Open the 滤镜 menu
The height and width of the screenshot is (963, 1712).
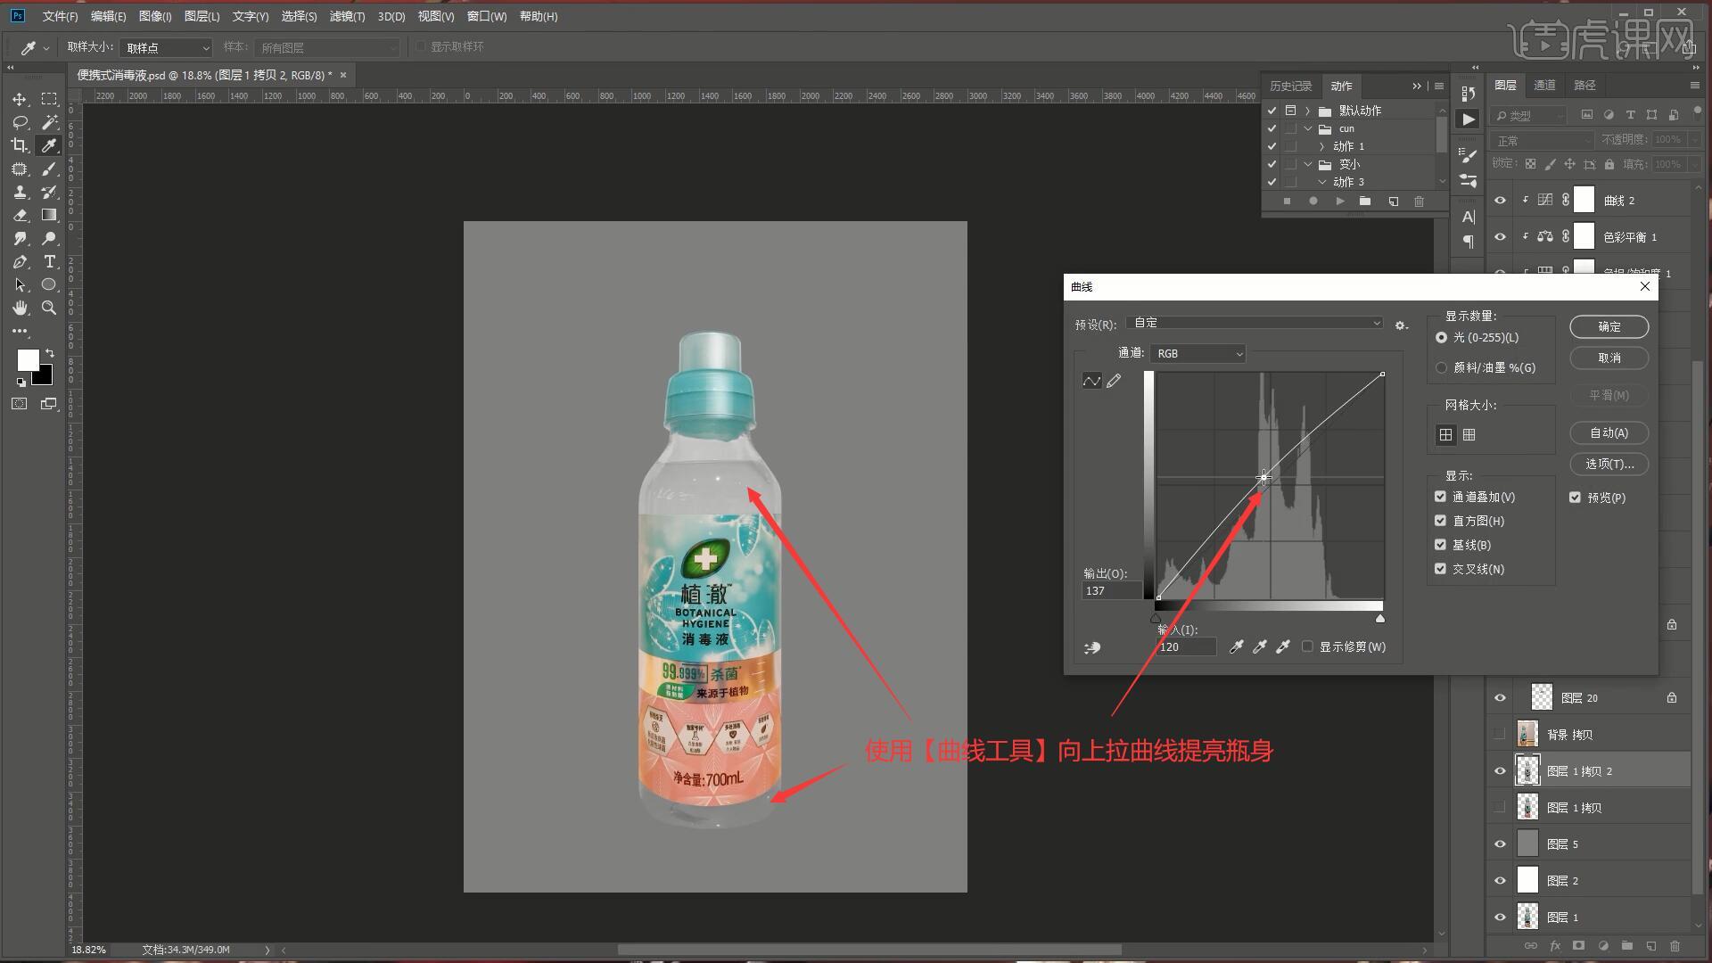[346, 16]
